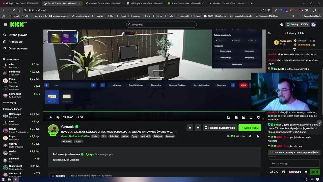Screen dimensions: 323x182
Task: Open LukiSteve channel in Obserwowane list
Action: pos(21,73)
